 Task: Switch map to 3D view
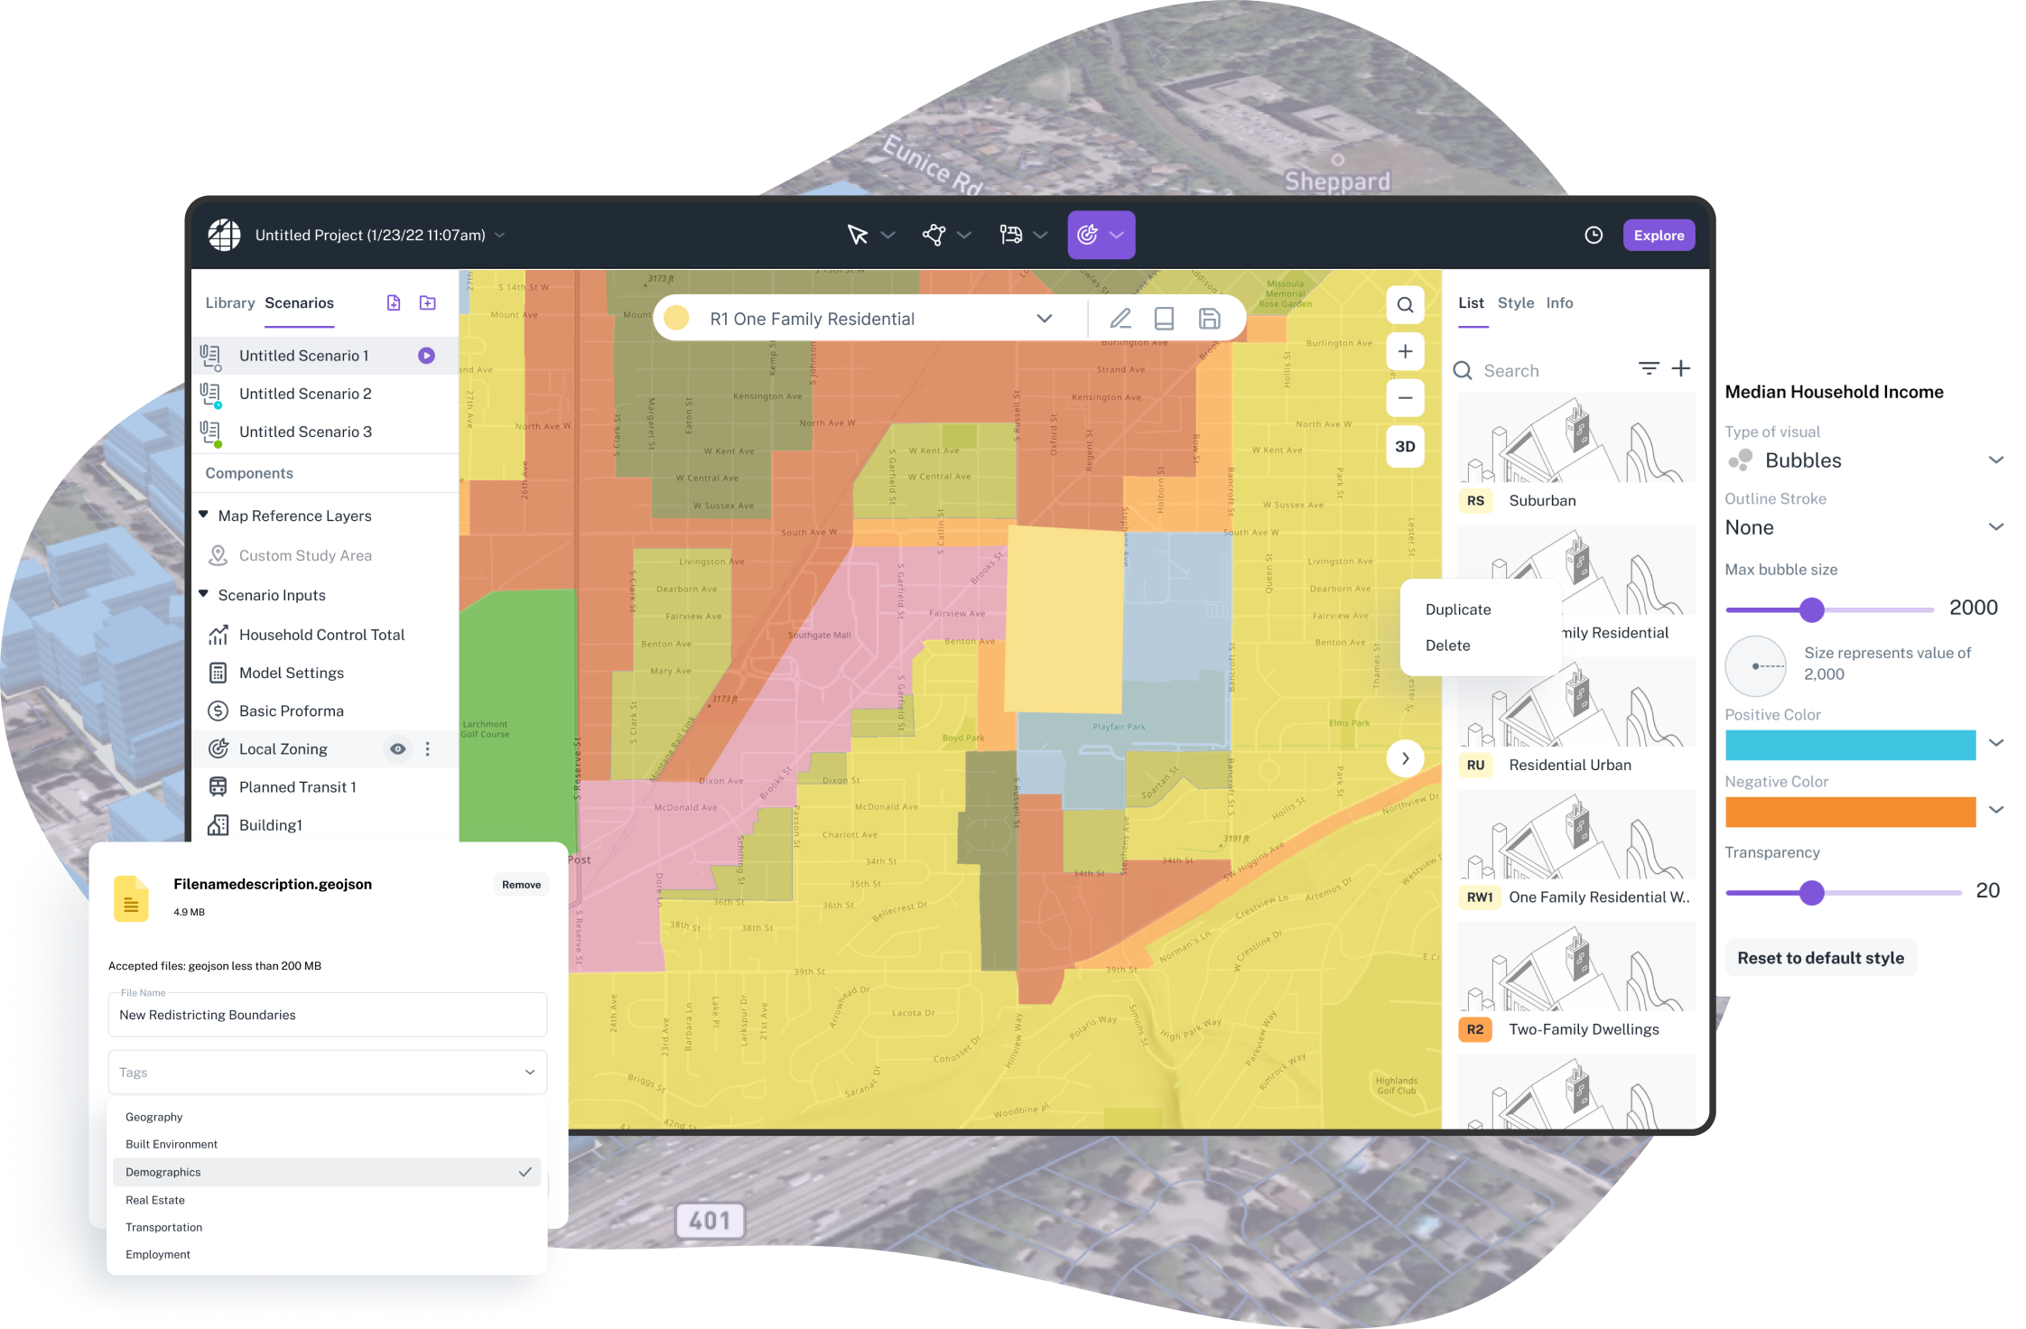point(1405,446)
